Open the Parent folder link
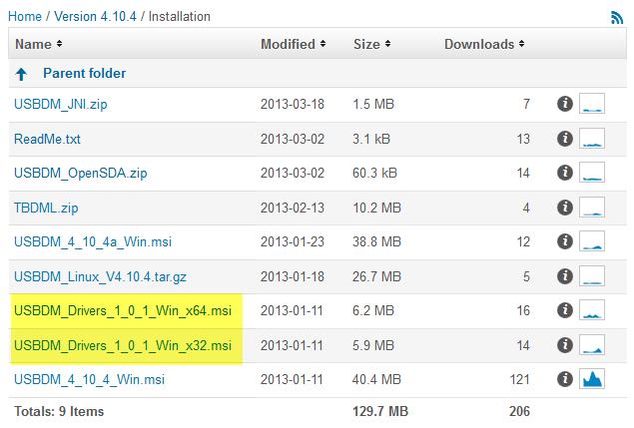 [84, 74]
